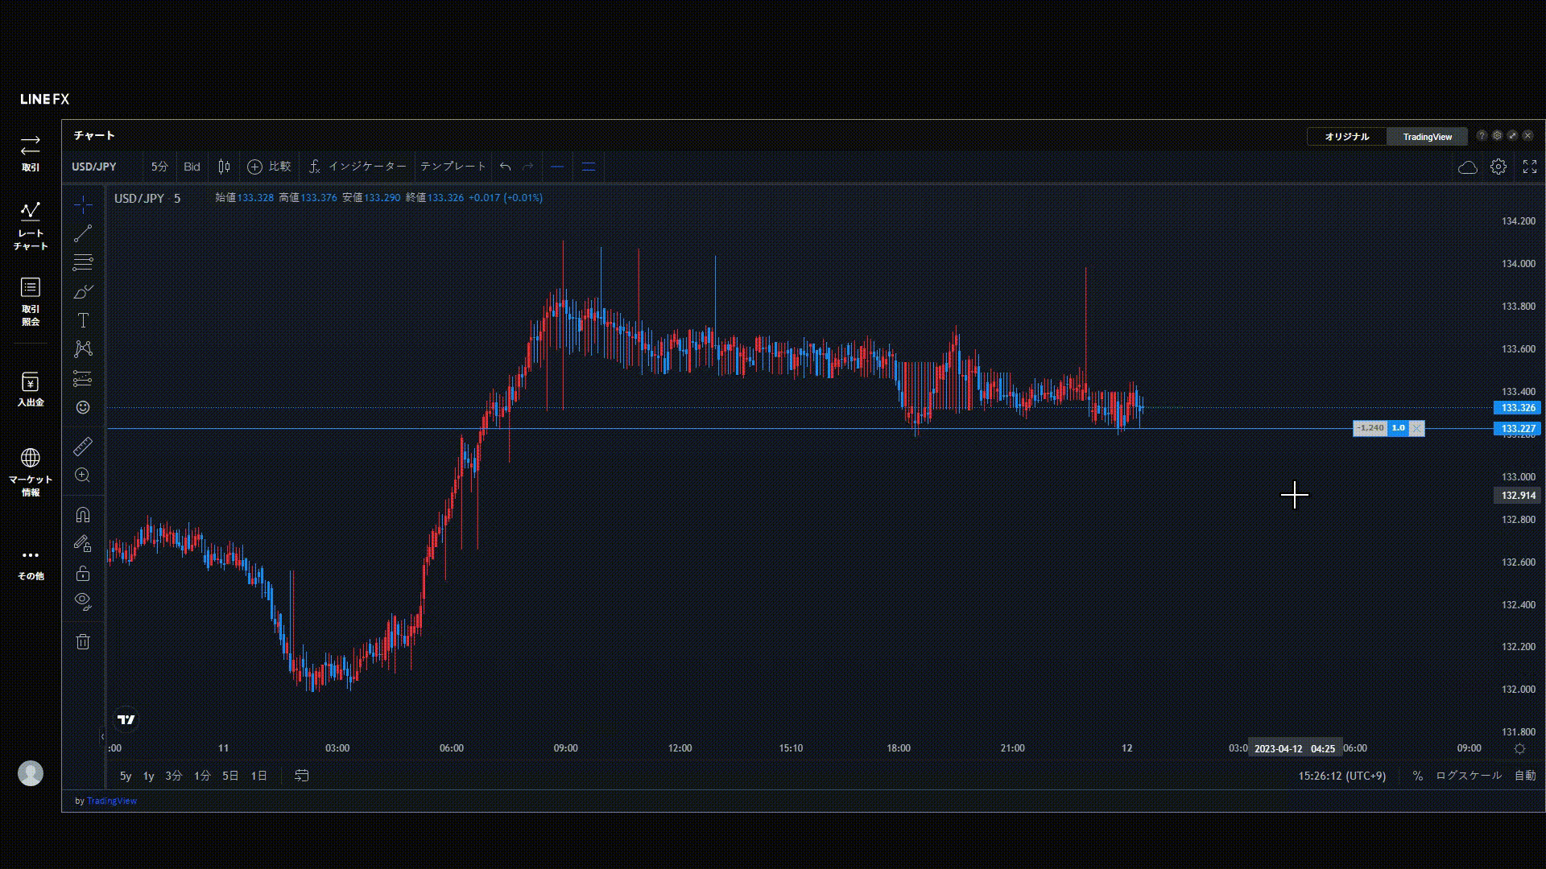The image size is (1546, 869).
Task: Select the trend line drawing tool
Action: click(83, 233)
